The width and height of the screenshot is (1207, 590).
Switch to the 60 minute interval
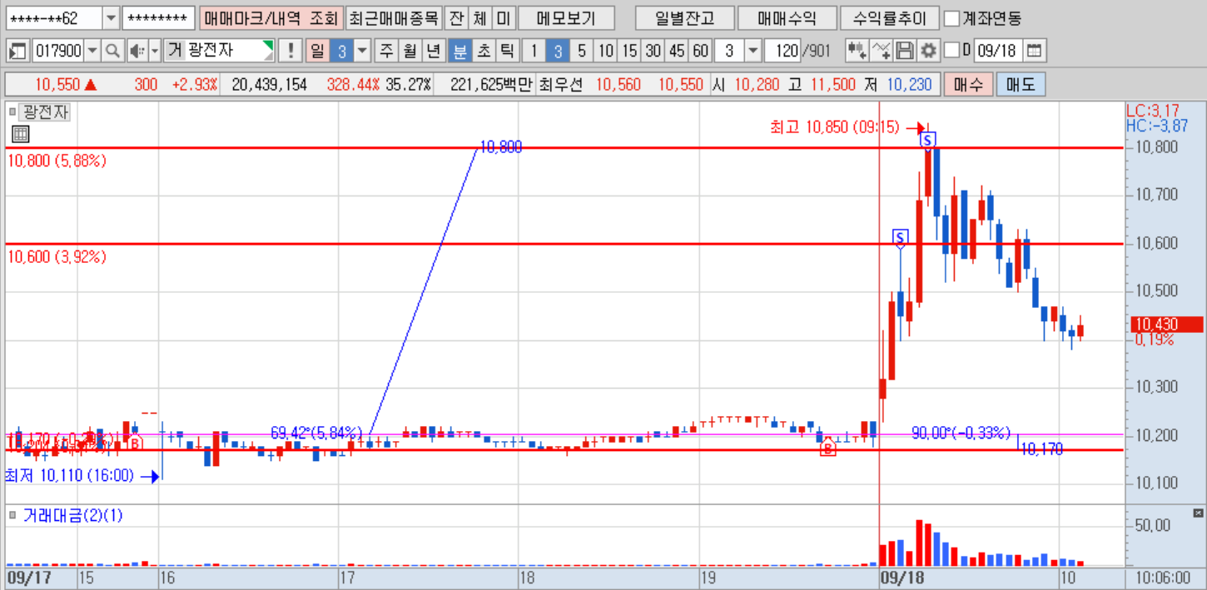702,51
